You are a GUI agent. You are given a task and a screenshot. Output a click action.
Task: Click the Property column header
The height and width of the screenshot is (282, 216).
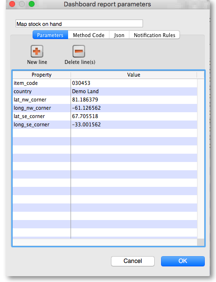pos(42,75)
